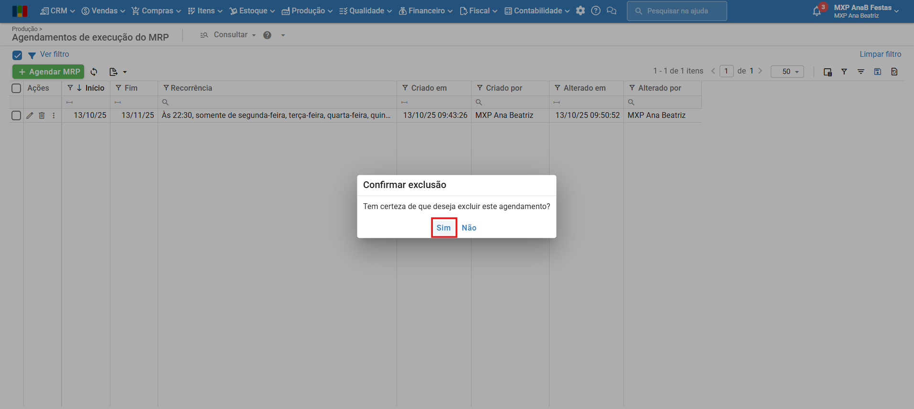The width and height of the screenshot is (914, 409).
Task: Click the cell 13/10/25 09:50:52
Action: click(587, 115)
